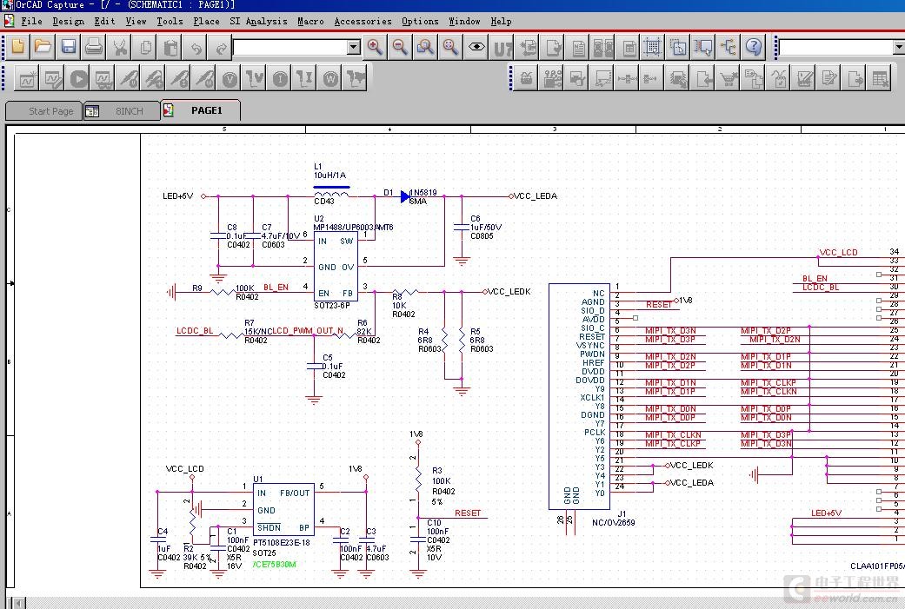Redo the last undone action

click(x=221, y=47)
